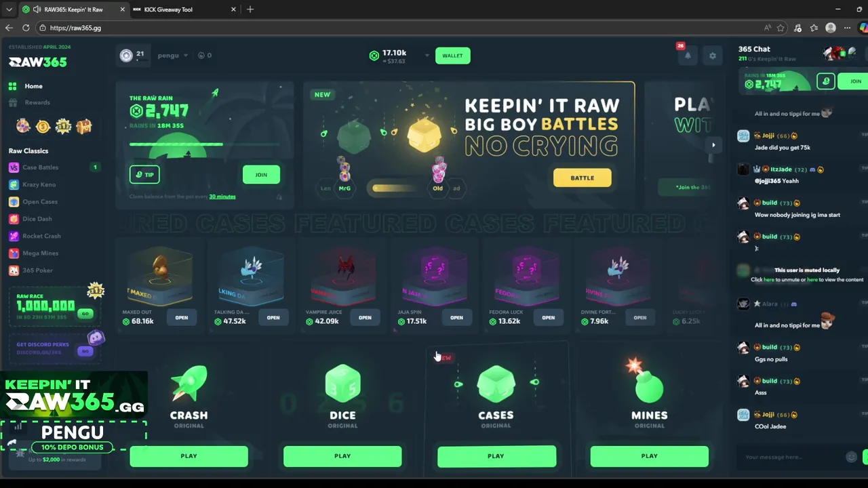Click the Get Discord Perks banner
Viewport: 868px width, 488px height.
pyautogui.click(x=55, y=348)
